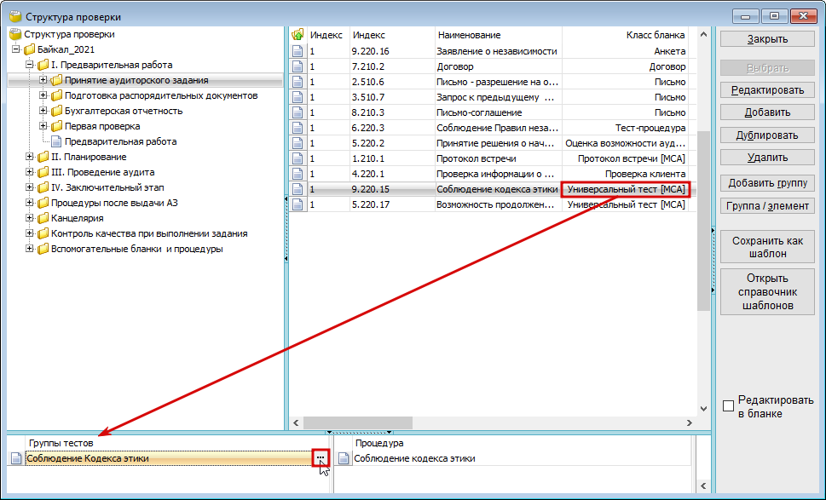Image resolution: width=826 pixels, height=500 pixels.
Task: Expand Процедуры после выдачи АЗ node
Action: click(x=30, y=203)
